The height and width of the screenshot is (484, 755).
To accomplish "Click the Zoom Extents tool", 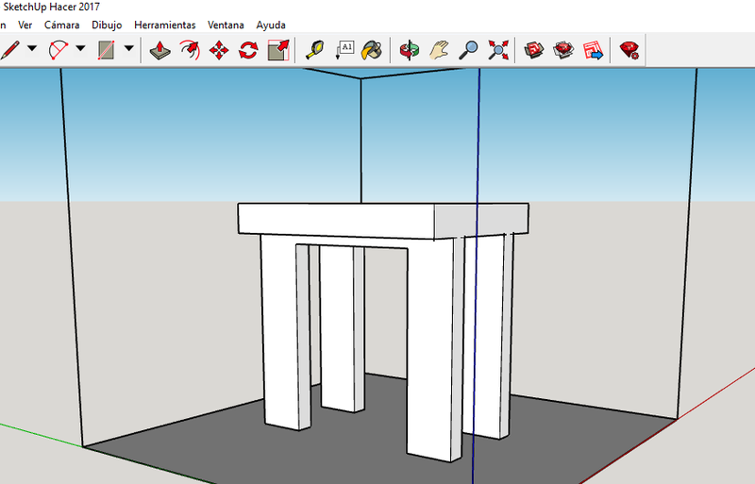I will point(498,50).
